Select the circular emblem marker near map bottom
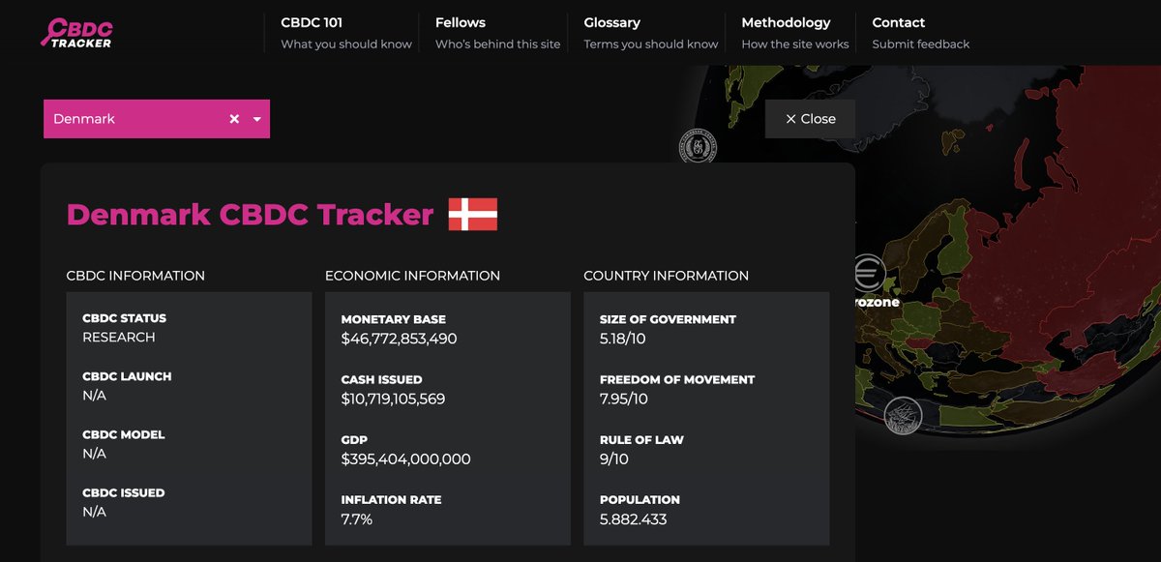Screen dimensions: 1161x562 (903, 416)
